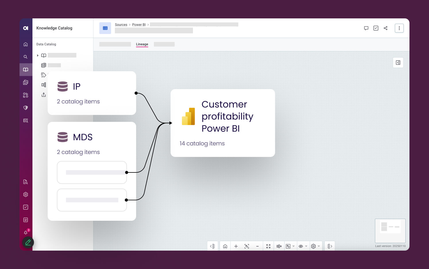Open notifications bell with the red badge

tap(26, 233)
